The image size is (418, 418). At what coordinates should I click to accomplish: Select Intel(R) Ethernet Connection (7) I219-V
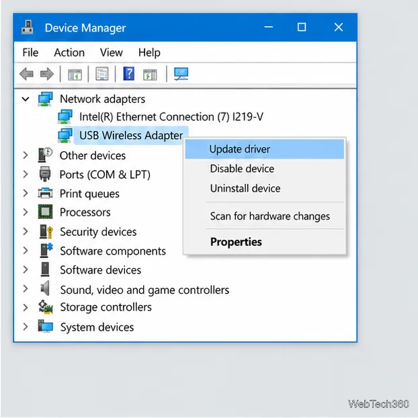(171, 117)
